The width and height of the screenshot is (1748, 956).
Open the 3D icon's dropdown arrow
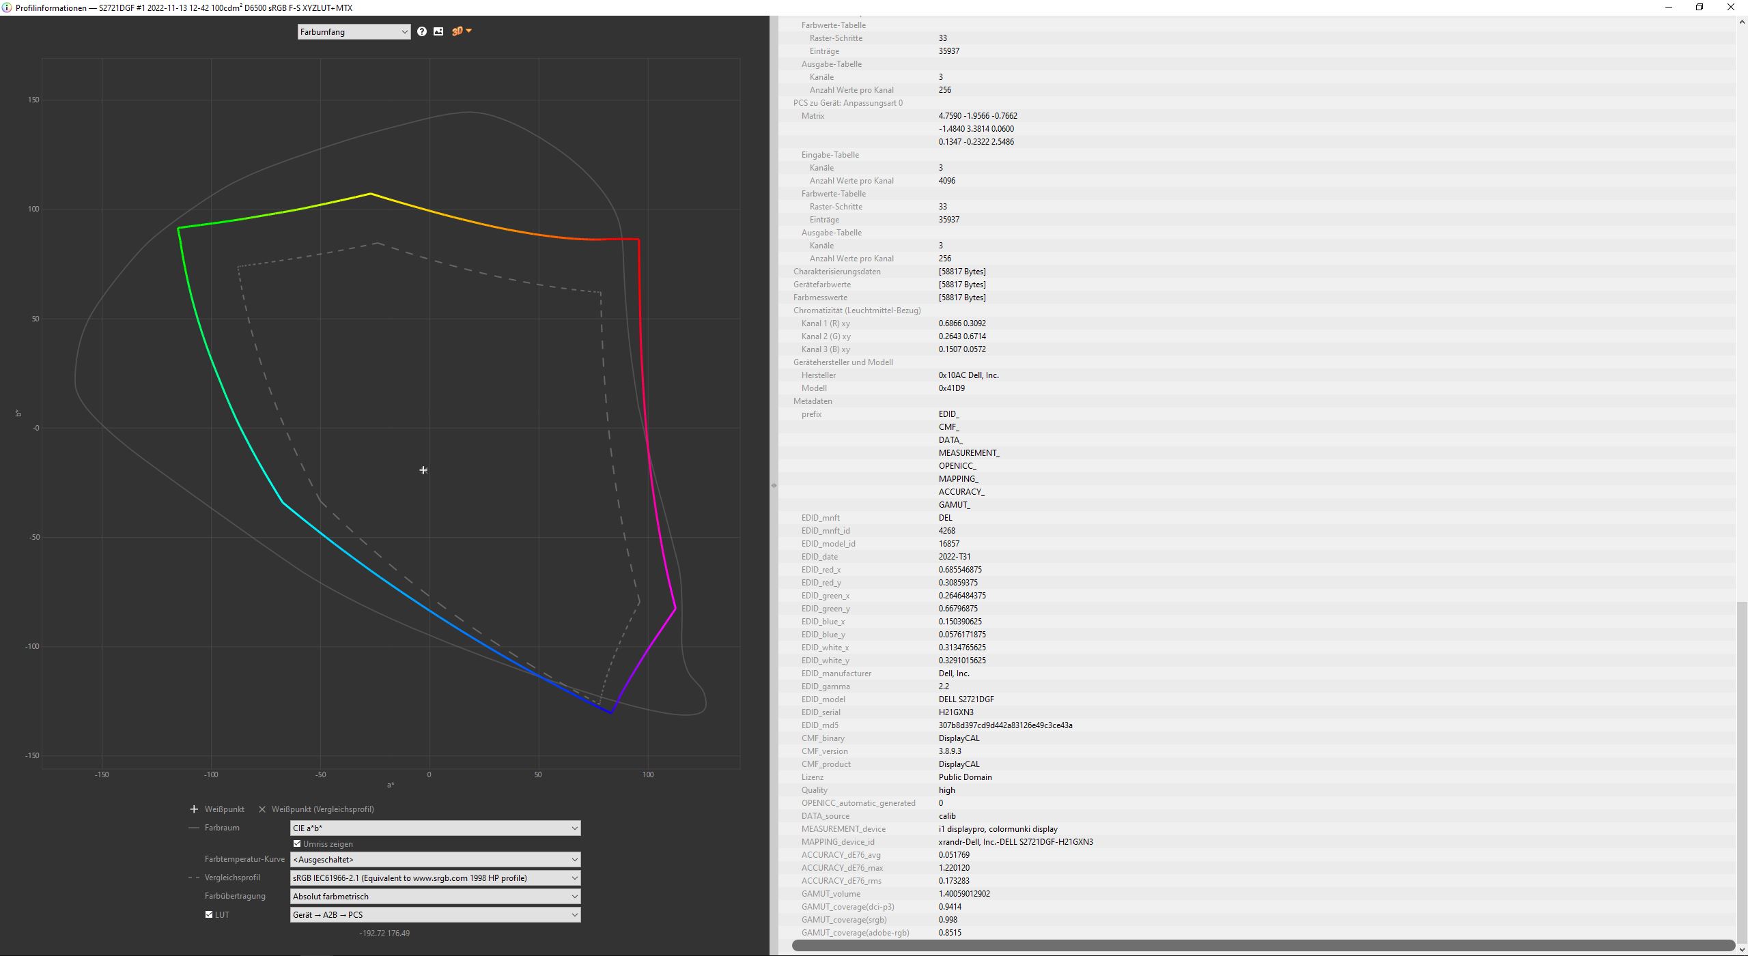coord(469,31)
